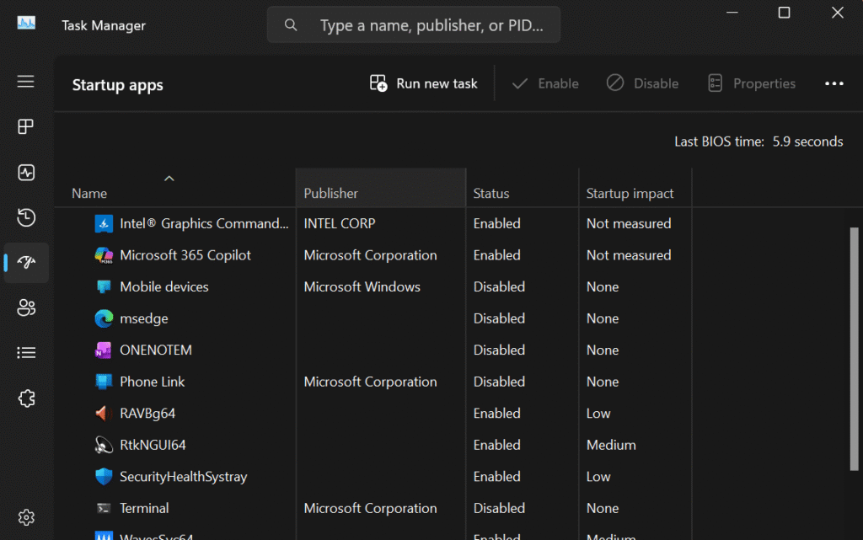The width and height of the screenshot is (863, 540).
Task: Select the Users page icon
Action: click(x=26, y=308)
